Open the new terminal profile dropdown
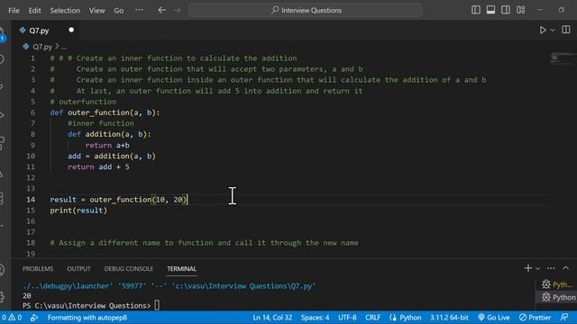This screenshot has width=577, height=324. tap(537, 268)
